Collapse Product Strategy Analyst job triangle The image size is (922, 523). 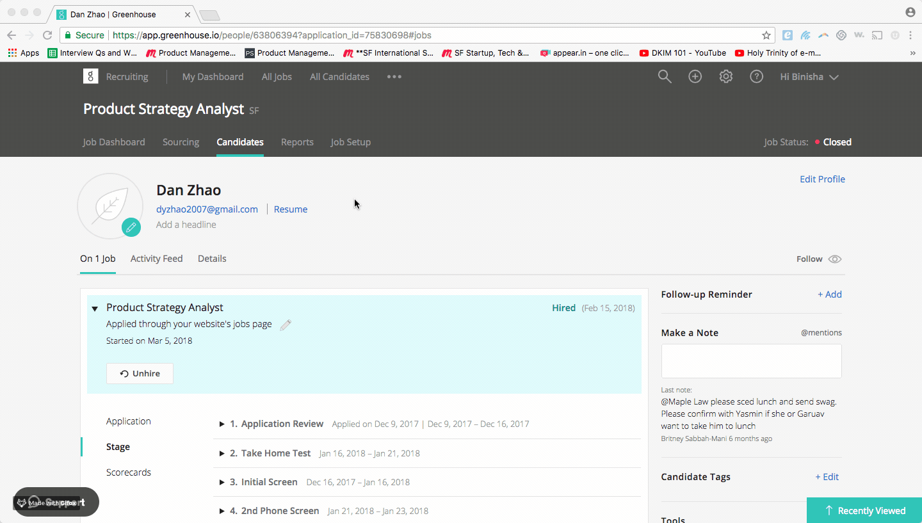pos(95,309)
